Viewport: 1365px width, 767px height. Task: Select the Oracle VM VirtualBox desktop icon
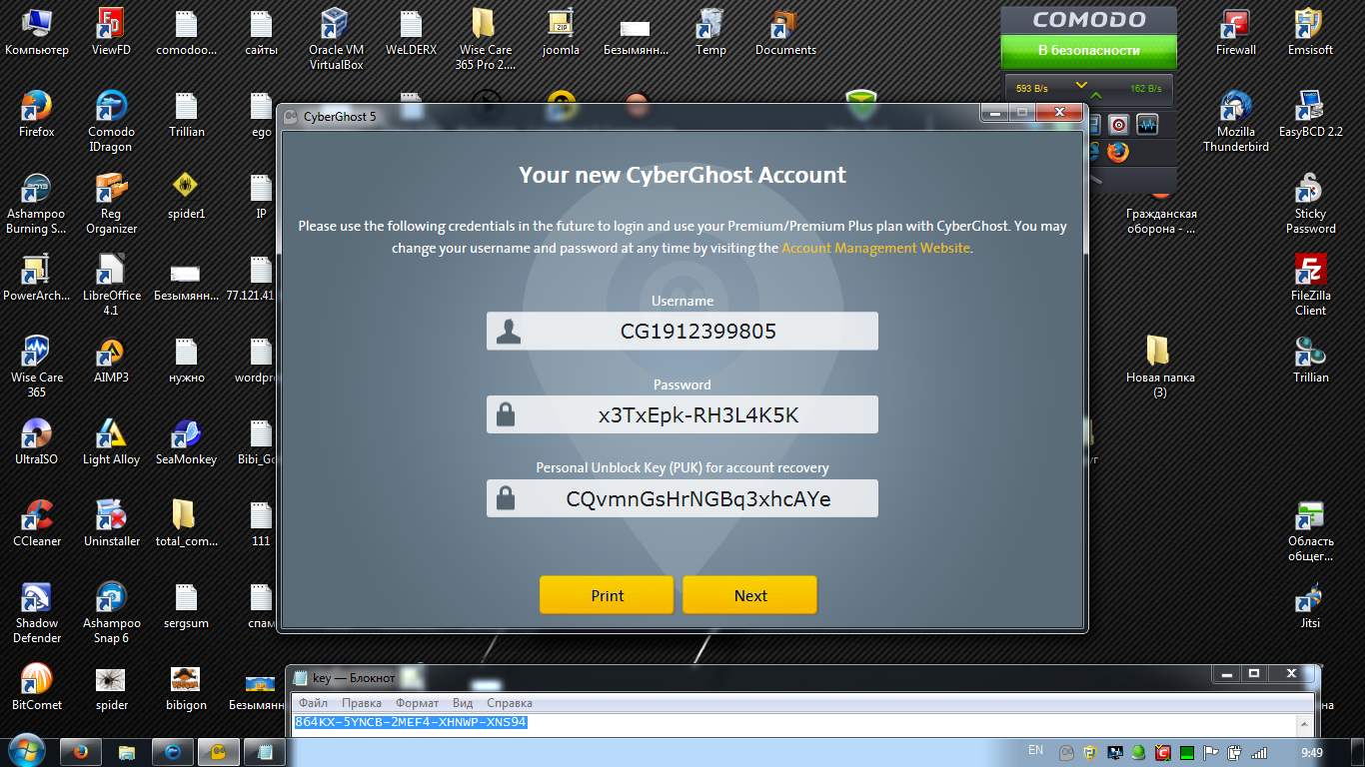336,39
